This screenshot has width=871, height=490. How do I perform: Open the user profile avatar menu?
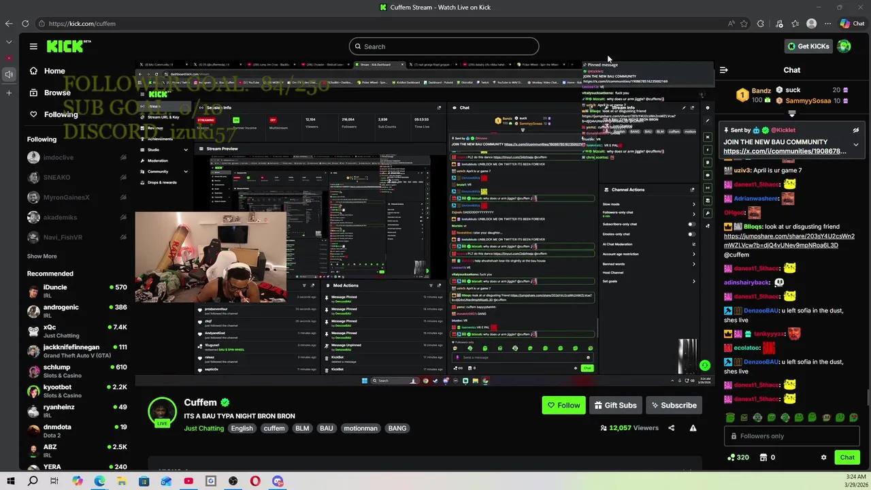(844, 46)
